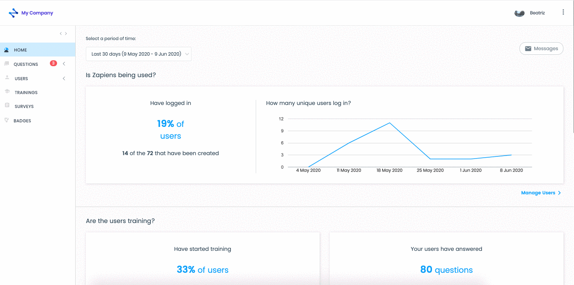The height and width of the screenshot is (285, 574).
Task: Expand the Users submenu chevron
Action: coord(64,78)
